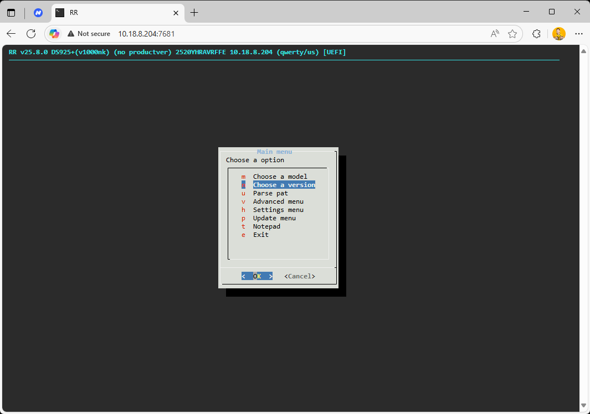The width and height of the screenshot is (590, 414).
Task: Click the RR v25.8.0 header status line
Action: coord(177,52)
